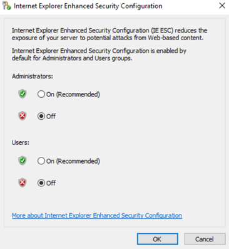Click the paragraph describing IE ESC reducing exposure

[109, 34]
